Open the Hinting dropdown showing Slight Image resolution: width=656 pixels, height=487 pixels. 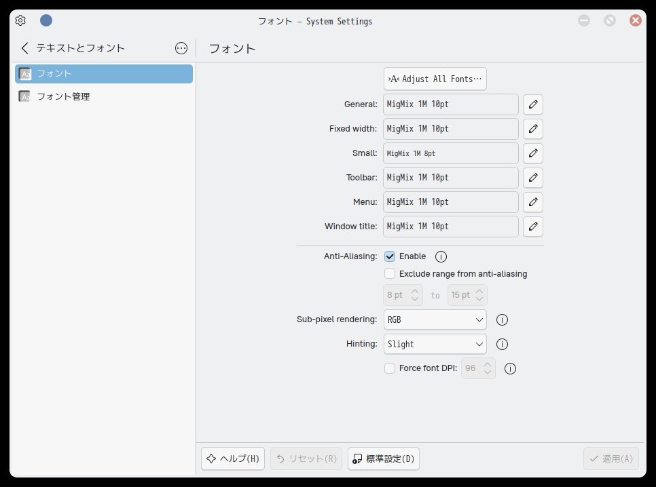[x=435, y=344]
